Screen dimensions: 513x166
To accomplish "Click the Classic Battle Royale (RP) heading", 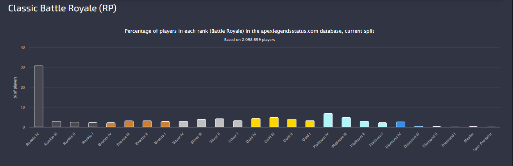I will tap(63, 9).
